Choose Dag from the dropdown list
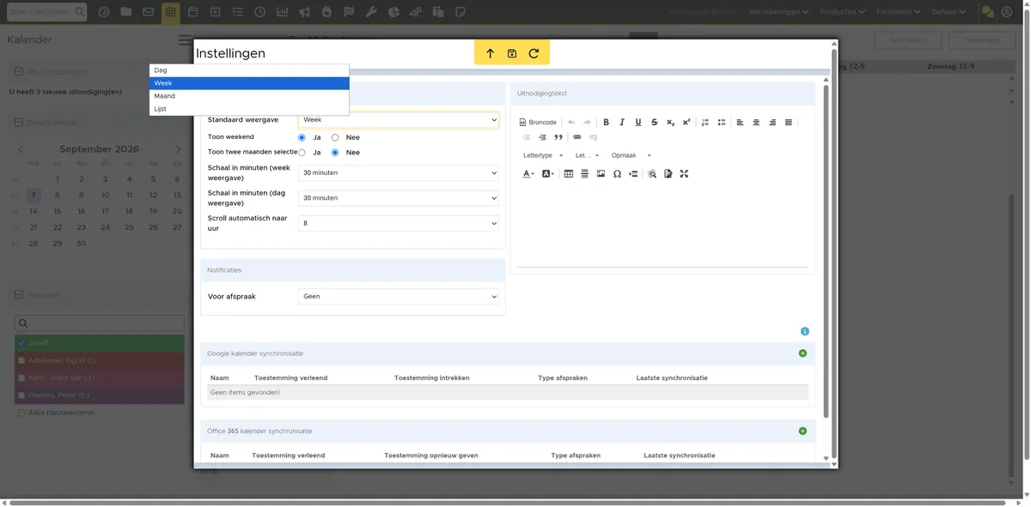 pos(249,70)
